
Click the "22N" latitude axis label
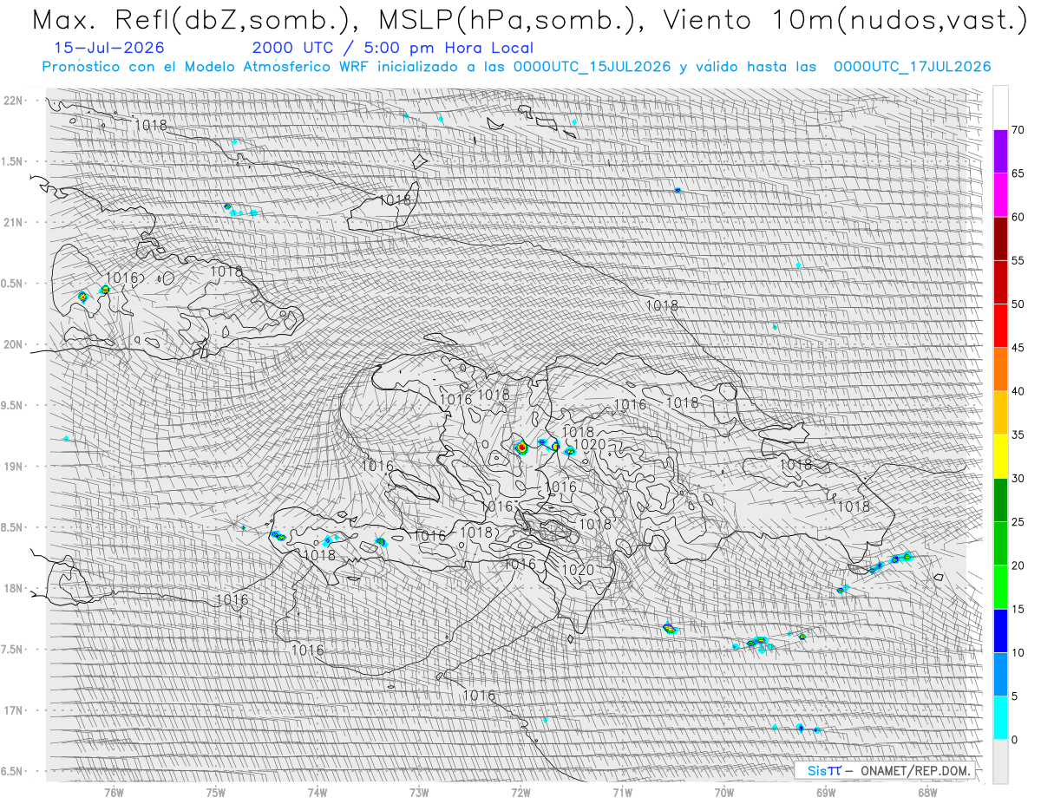click(14, 101)
